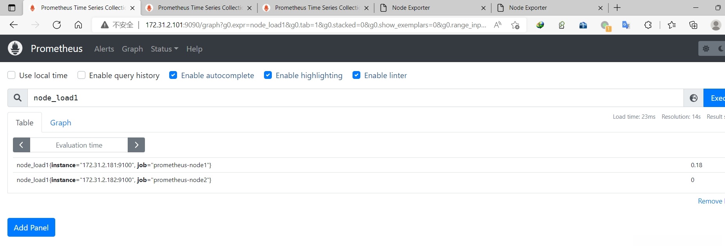Uncheck Enable autocomplete checkbox
Screen dimensions: 725x248
[173, 75]
